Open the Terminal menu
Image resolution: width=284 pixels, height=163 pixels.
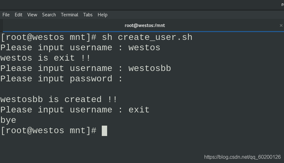[x=69, y=15]
